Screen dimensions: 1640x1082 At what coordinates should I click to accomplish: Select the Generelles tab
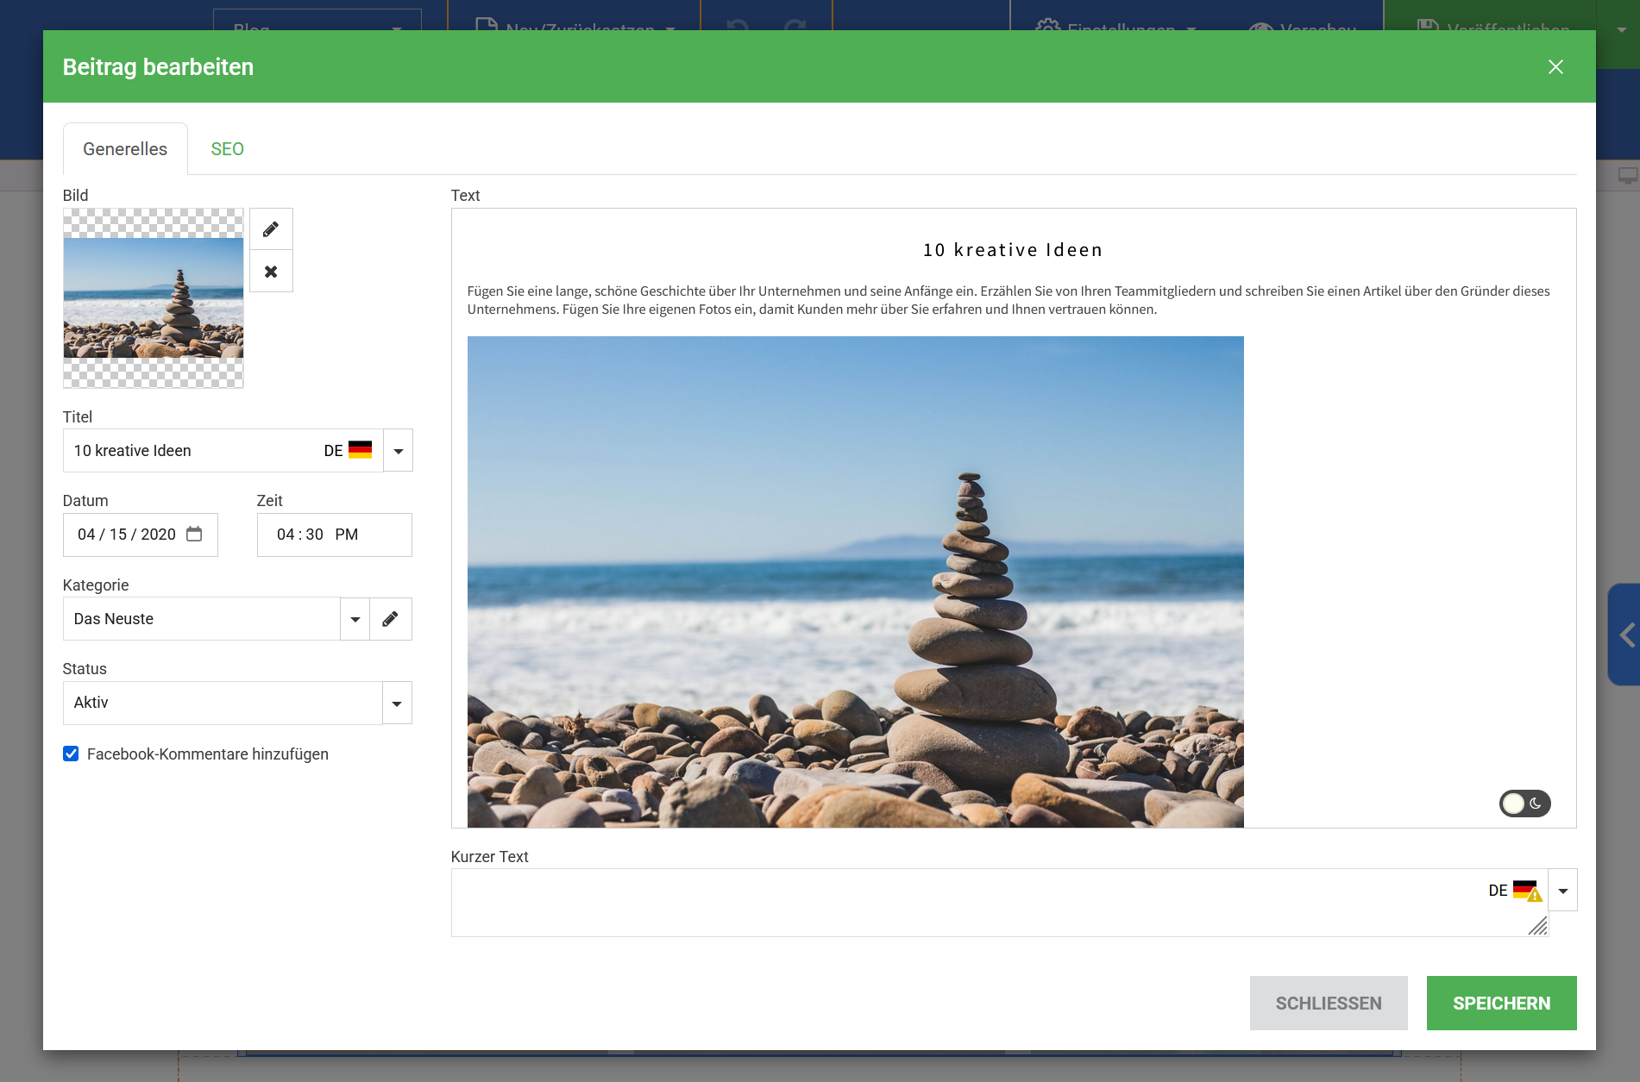[x=125, y=149]
